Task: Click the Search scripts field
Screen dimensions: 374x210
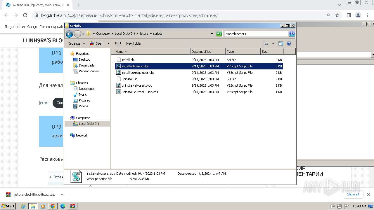Action: point(257,34)
